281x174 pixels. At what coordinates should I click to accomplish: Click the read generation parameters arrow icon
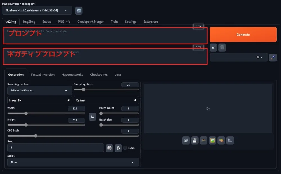[x=213, y=47]
